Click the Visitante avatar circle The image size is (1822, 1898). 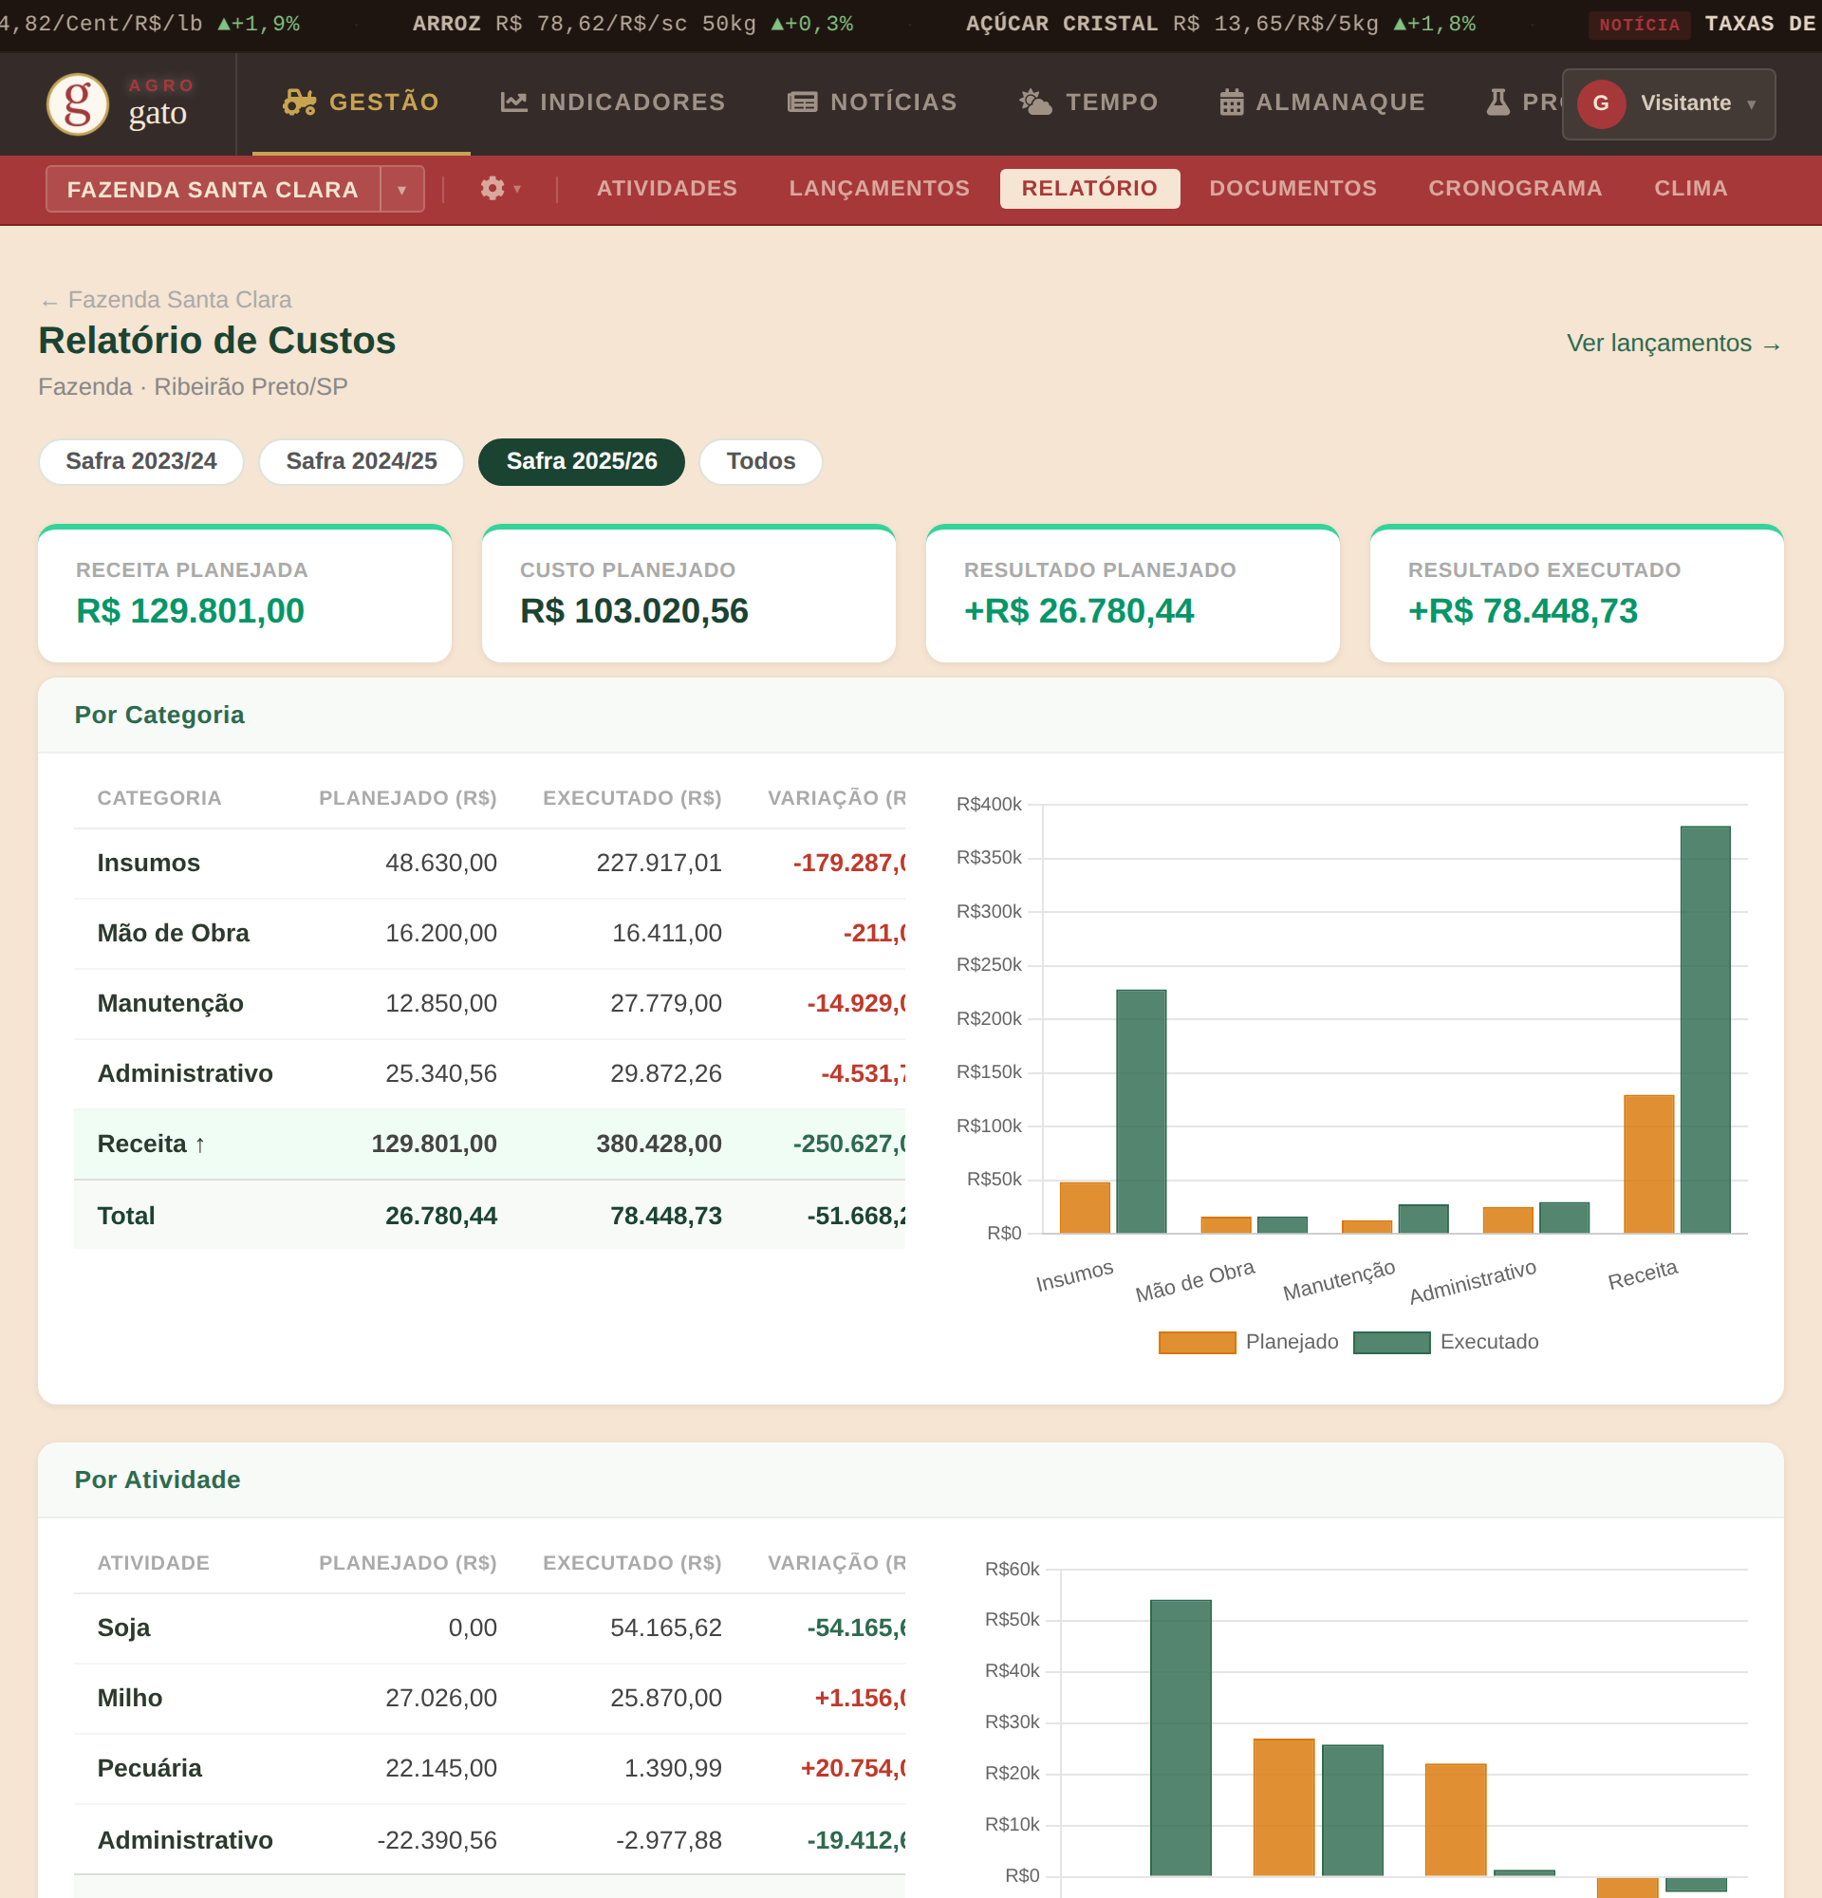coord(1601,103)
